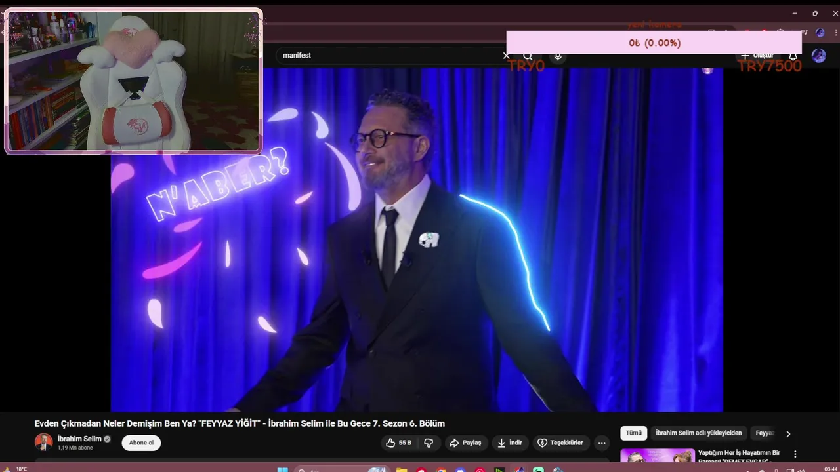This screenshot has width=840, height=472.
Task: Click the magnifier search icon
Action: coord(528,56)
